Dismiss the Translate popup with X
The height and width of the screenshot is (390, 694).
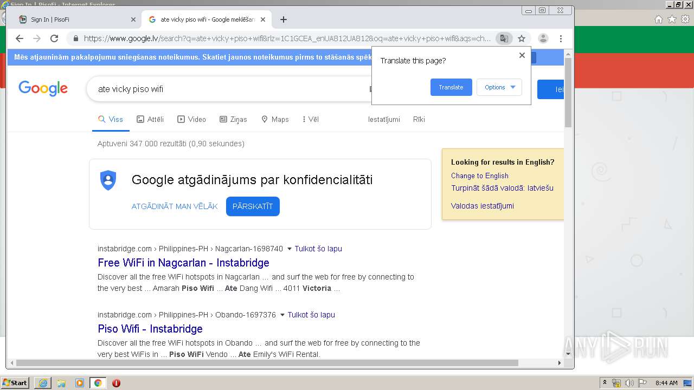tap(522, 55)
